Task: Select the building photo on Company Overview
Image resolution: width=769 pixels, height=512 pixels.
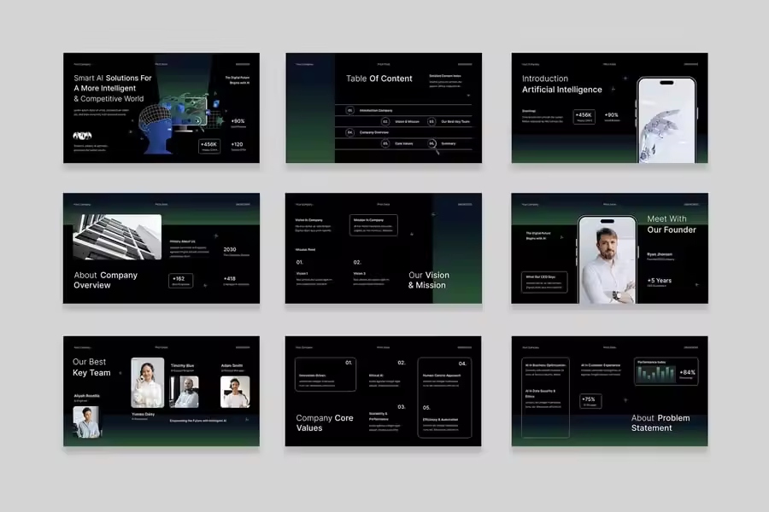Action: coord(117,236)
